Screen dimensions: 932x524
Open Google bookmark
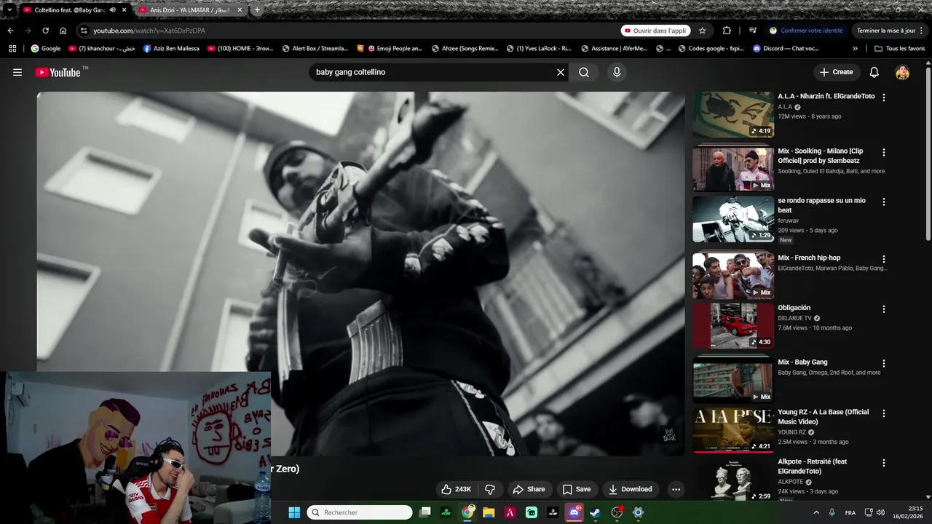(46, 49)
